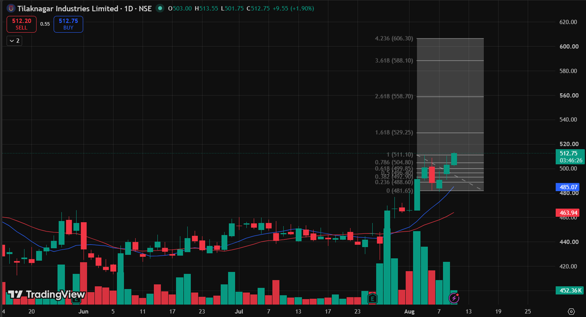Select the Fib level label 4.236 (606.30)
Viewport: 586px width, 317px height.
point(394,38)
